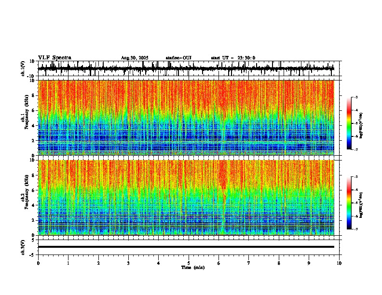Click the "-7" label on ch.2 color scale
This screenshot has height=295, width=382.
(x=355, y=229)
